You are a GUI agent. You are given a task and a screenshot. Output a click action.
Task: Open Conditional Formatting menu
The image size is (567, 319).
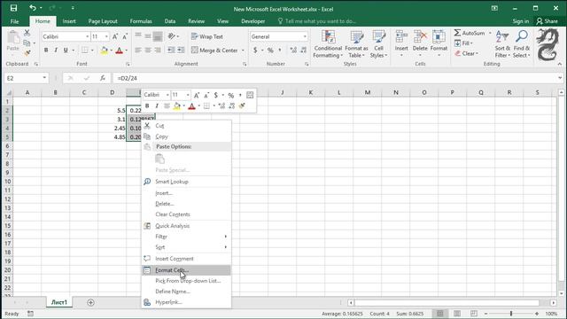pyautogui.click(x=328, y=43)
